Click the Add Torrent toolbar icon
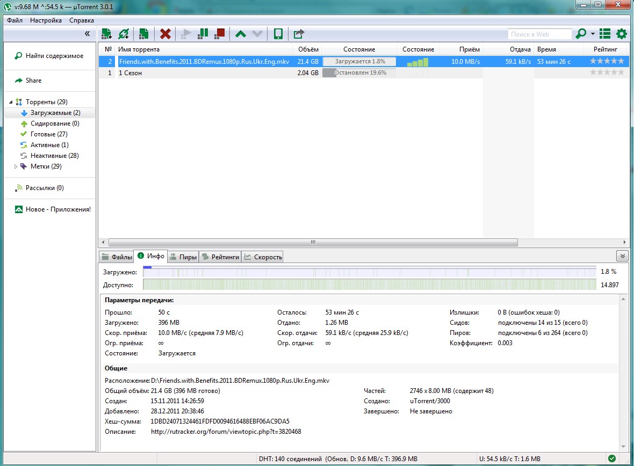 [x=106, y=34]
